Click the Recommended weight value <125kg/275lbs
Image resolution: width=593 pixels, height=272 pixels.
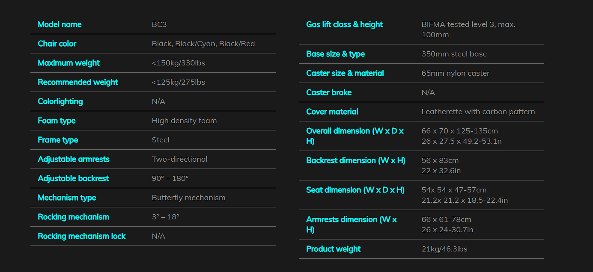coord(179,82)
